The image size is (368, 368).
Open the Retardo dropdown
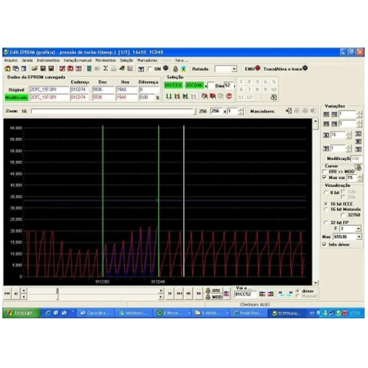click(x=234, y=69)
